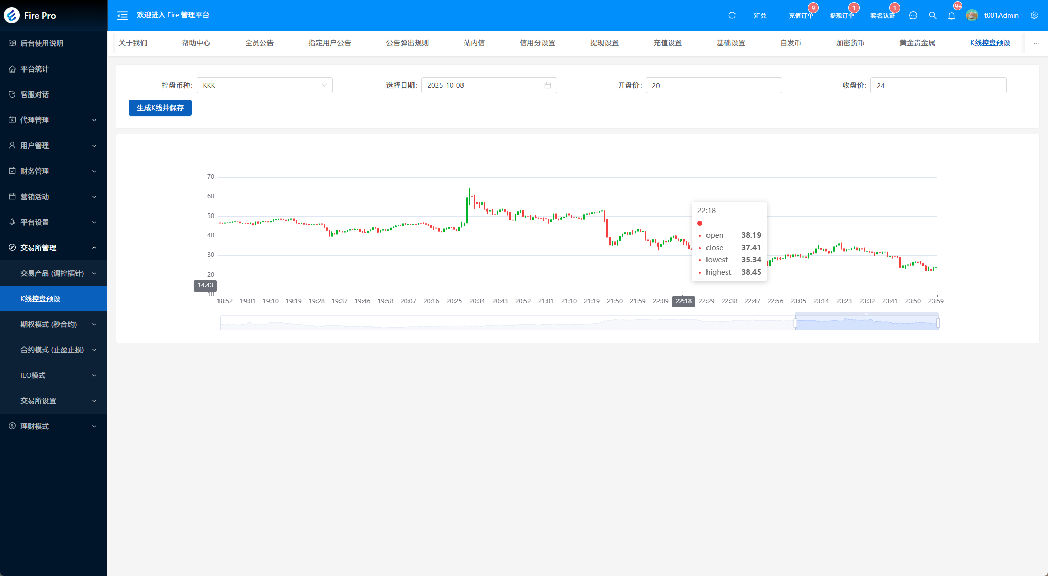The height and width of the screenshot is (576, 1048).
Task: Click the left handle of chart zoom slider
Action: [x=795, y=323]
